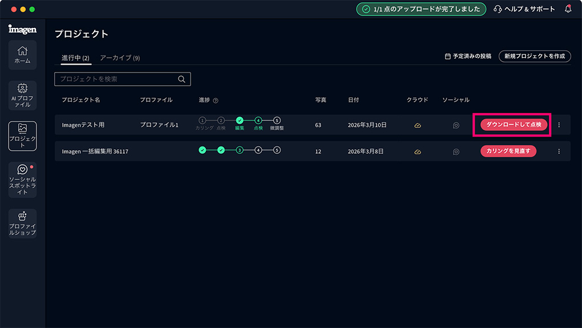The width and height of the screenshot is (582, 328).
Task: Open the Profile Shop icon
Action: coord(22,223)
